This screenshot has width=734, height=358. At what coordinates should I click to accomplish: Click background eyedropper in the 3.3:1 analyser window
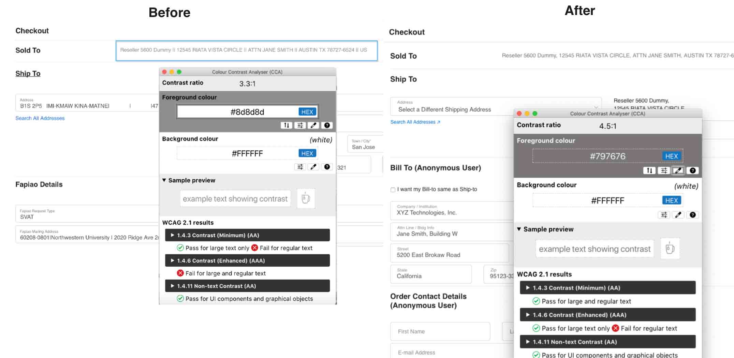(x=313, y=167)
